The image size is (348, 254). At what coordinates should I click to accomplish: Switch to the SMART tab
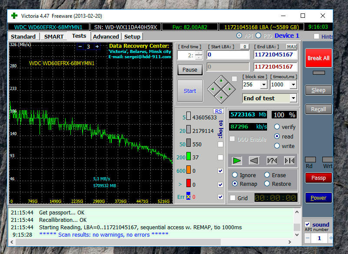53,36
